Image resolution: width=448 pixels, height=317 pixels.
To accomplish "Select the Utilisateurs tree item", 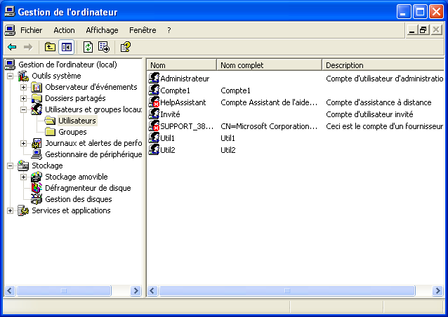I will click(77, 121).
